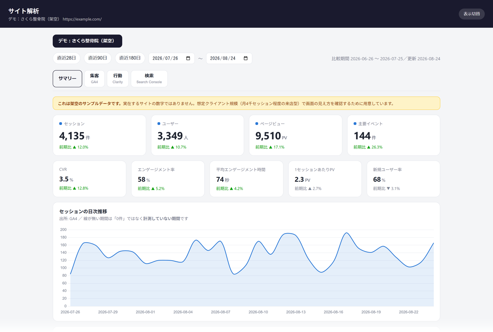Click the blue dot beside ユーザー

click(x=159, y=124)
